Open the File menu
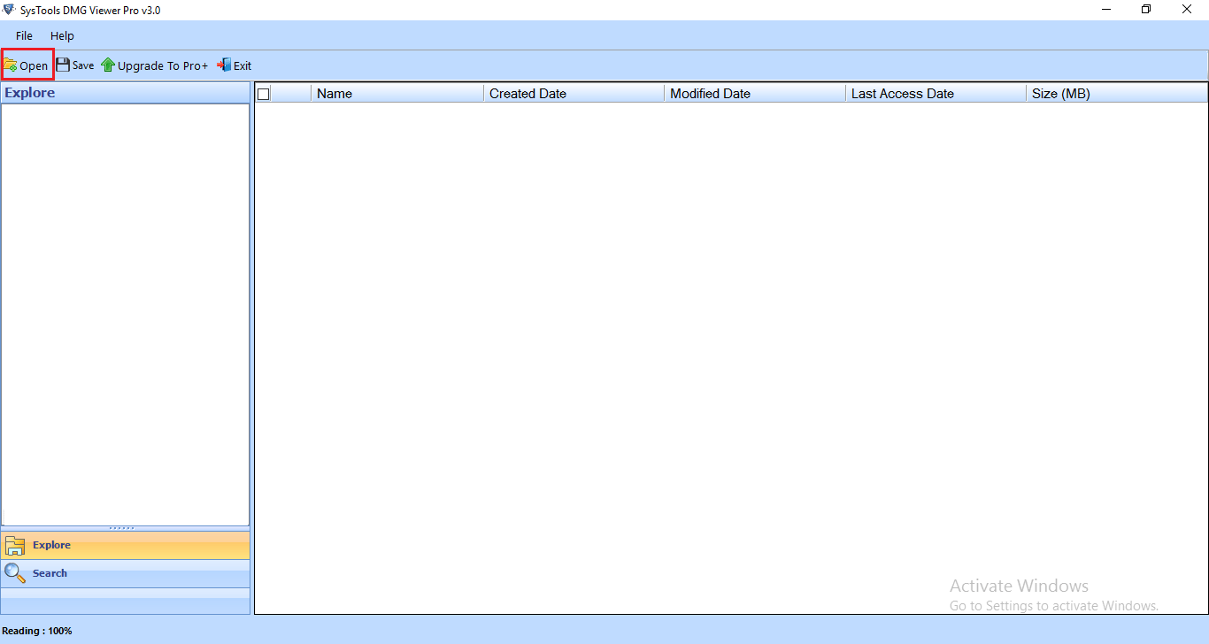Viewport: 1209px width, 644px height. pos(24,36)
